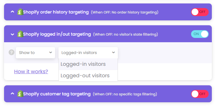
Task: Click the Shopify customer tag targeting title
Action: (57, 94)
